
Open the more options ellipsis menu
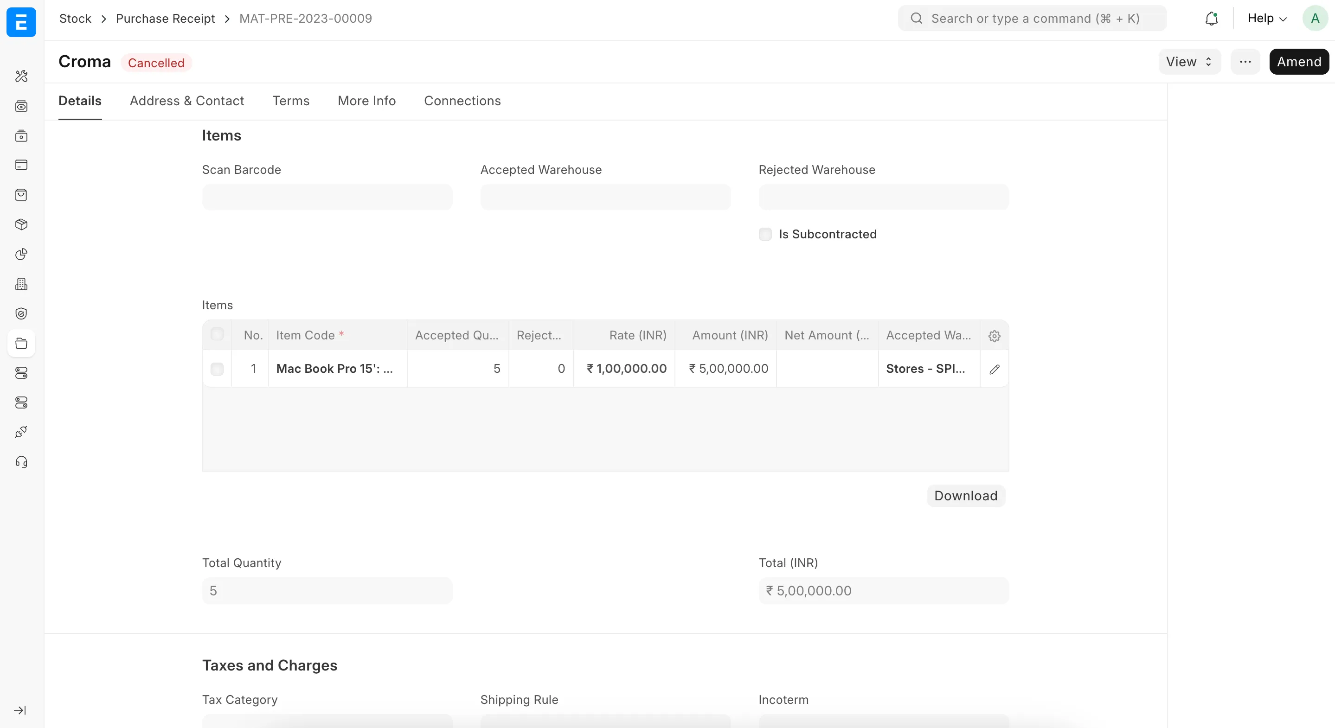pyautogui.click(x=1245, y=62)
